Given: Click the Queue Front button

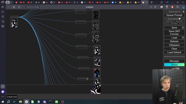Looking at the screenshot, I should pyautogui.click(x=169, y=21).
